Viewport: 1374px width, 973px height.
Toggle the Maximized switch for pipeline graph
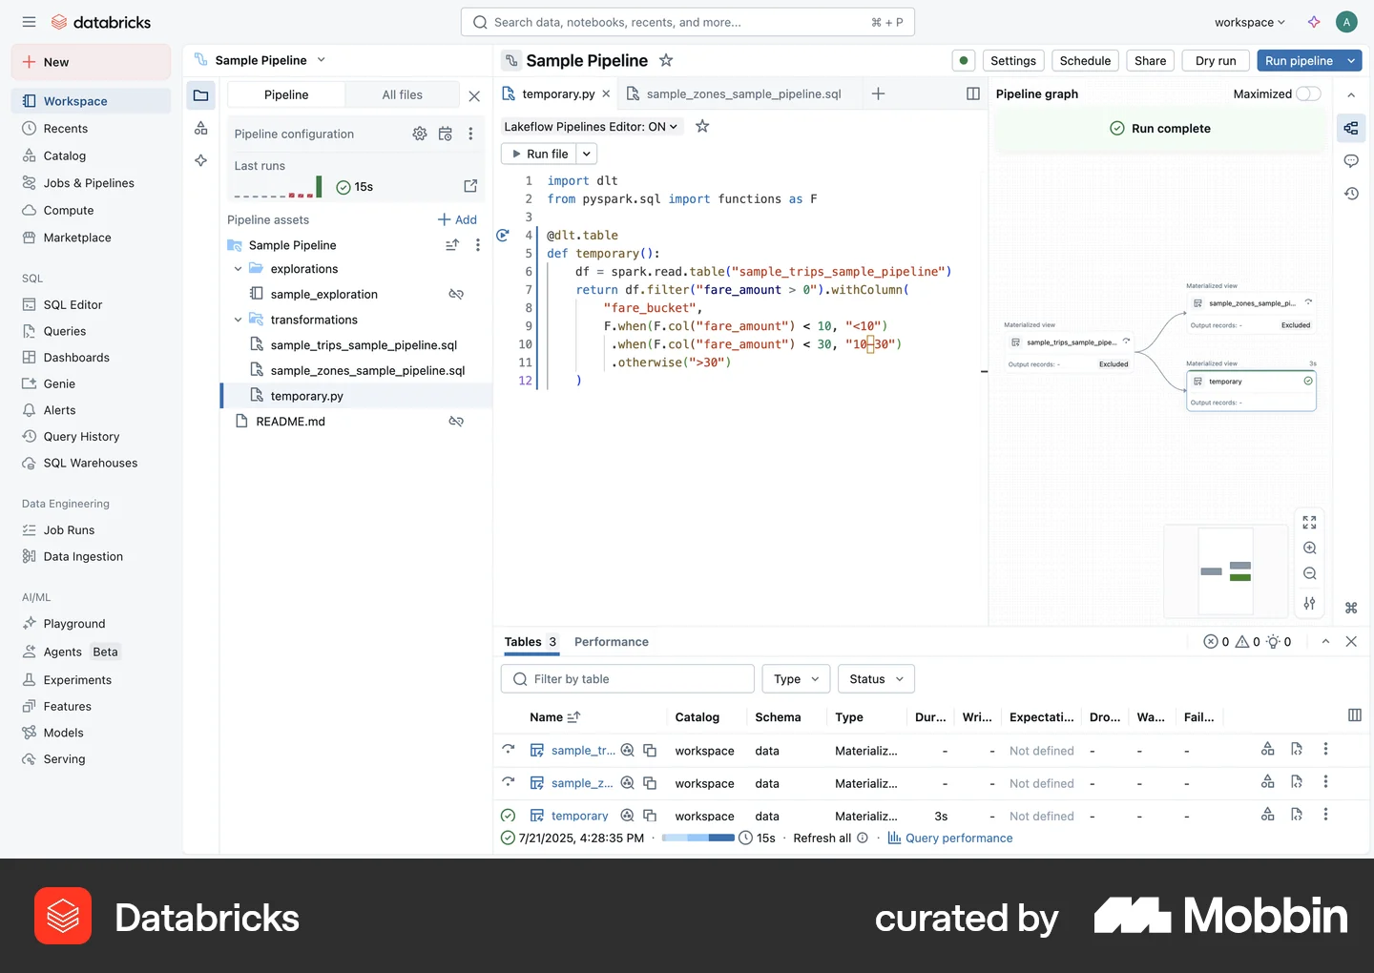click(1308, 93)
